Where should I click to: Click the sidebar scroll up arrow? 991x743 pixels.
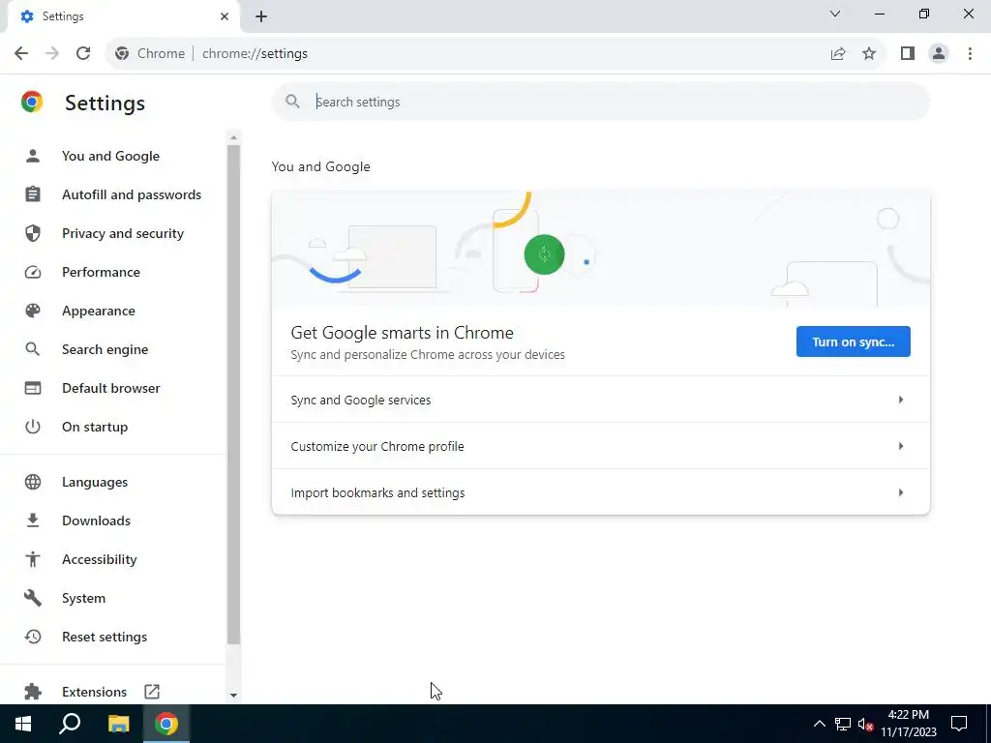pyautogui.click(x=233, y=137)
